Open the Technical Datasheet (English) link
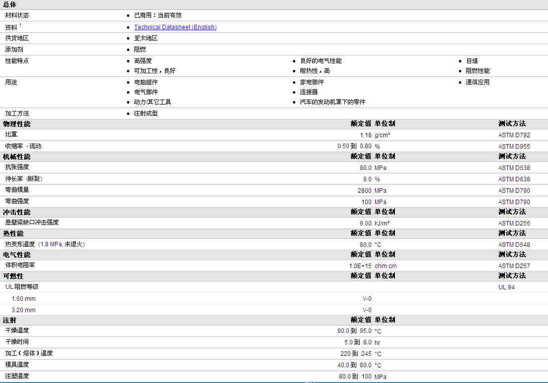548x383 pixels. [x=175, y=27]
